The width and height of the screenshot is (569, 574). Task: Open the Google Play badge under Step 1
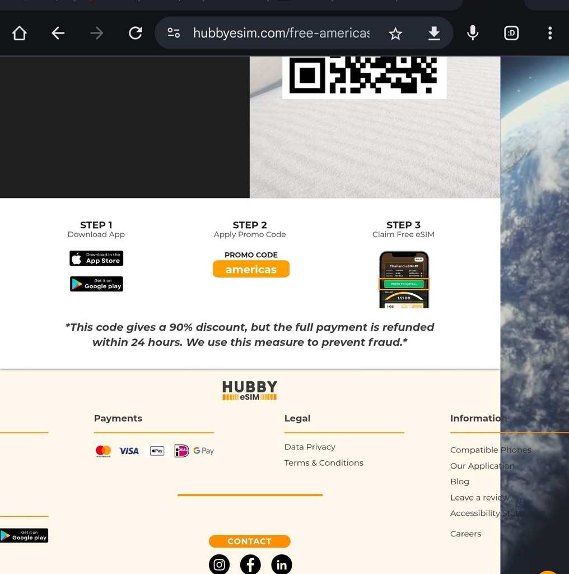pos(96,284)
